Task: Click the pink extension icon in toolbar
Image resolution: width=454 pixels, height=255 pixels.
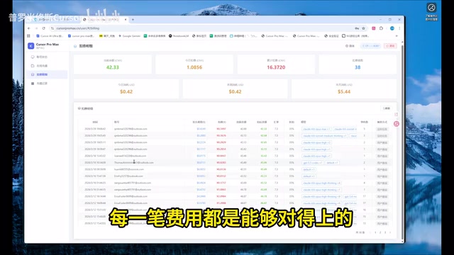Action: pyautogui.click(x=374, y=28)
